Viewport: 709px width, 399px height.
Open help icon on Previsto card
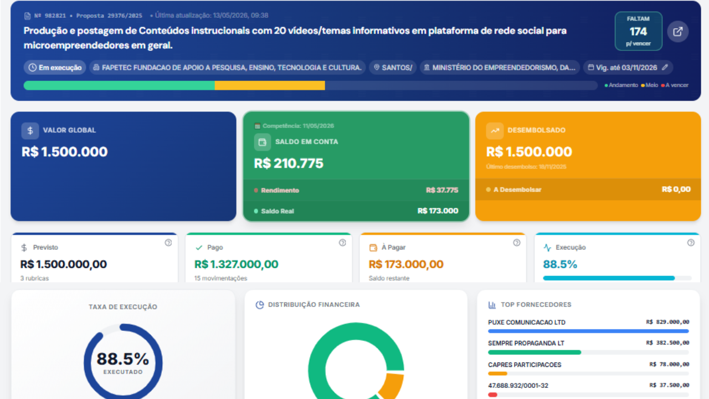click(168, 243)
